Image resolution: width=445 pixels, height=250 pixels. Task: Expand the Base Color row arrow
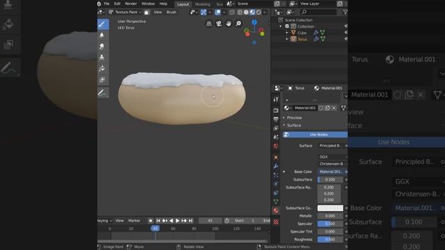(284, 172)
